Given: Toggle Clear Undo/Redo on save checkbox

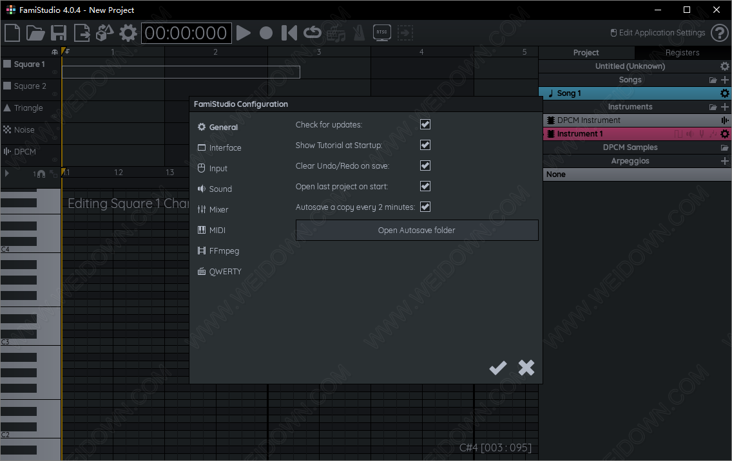Looking at the screenshot, I should 425,165.
